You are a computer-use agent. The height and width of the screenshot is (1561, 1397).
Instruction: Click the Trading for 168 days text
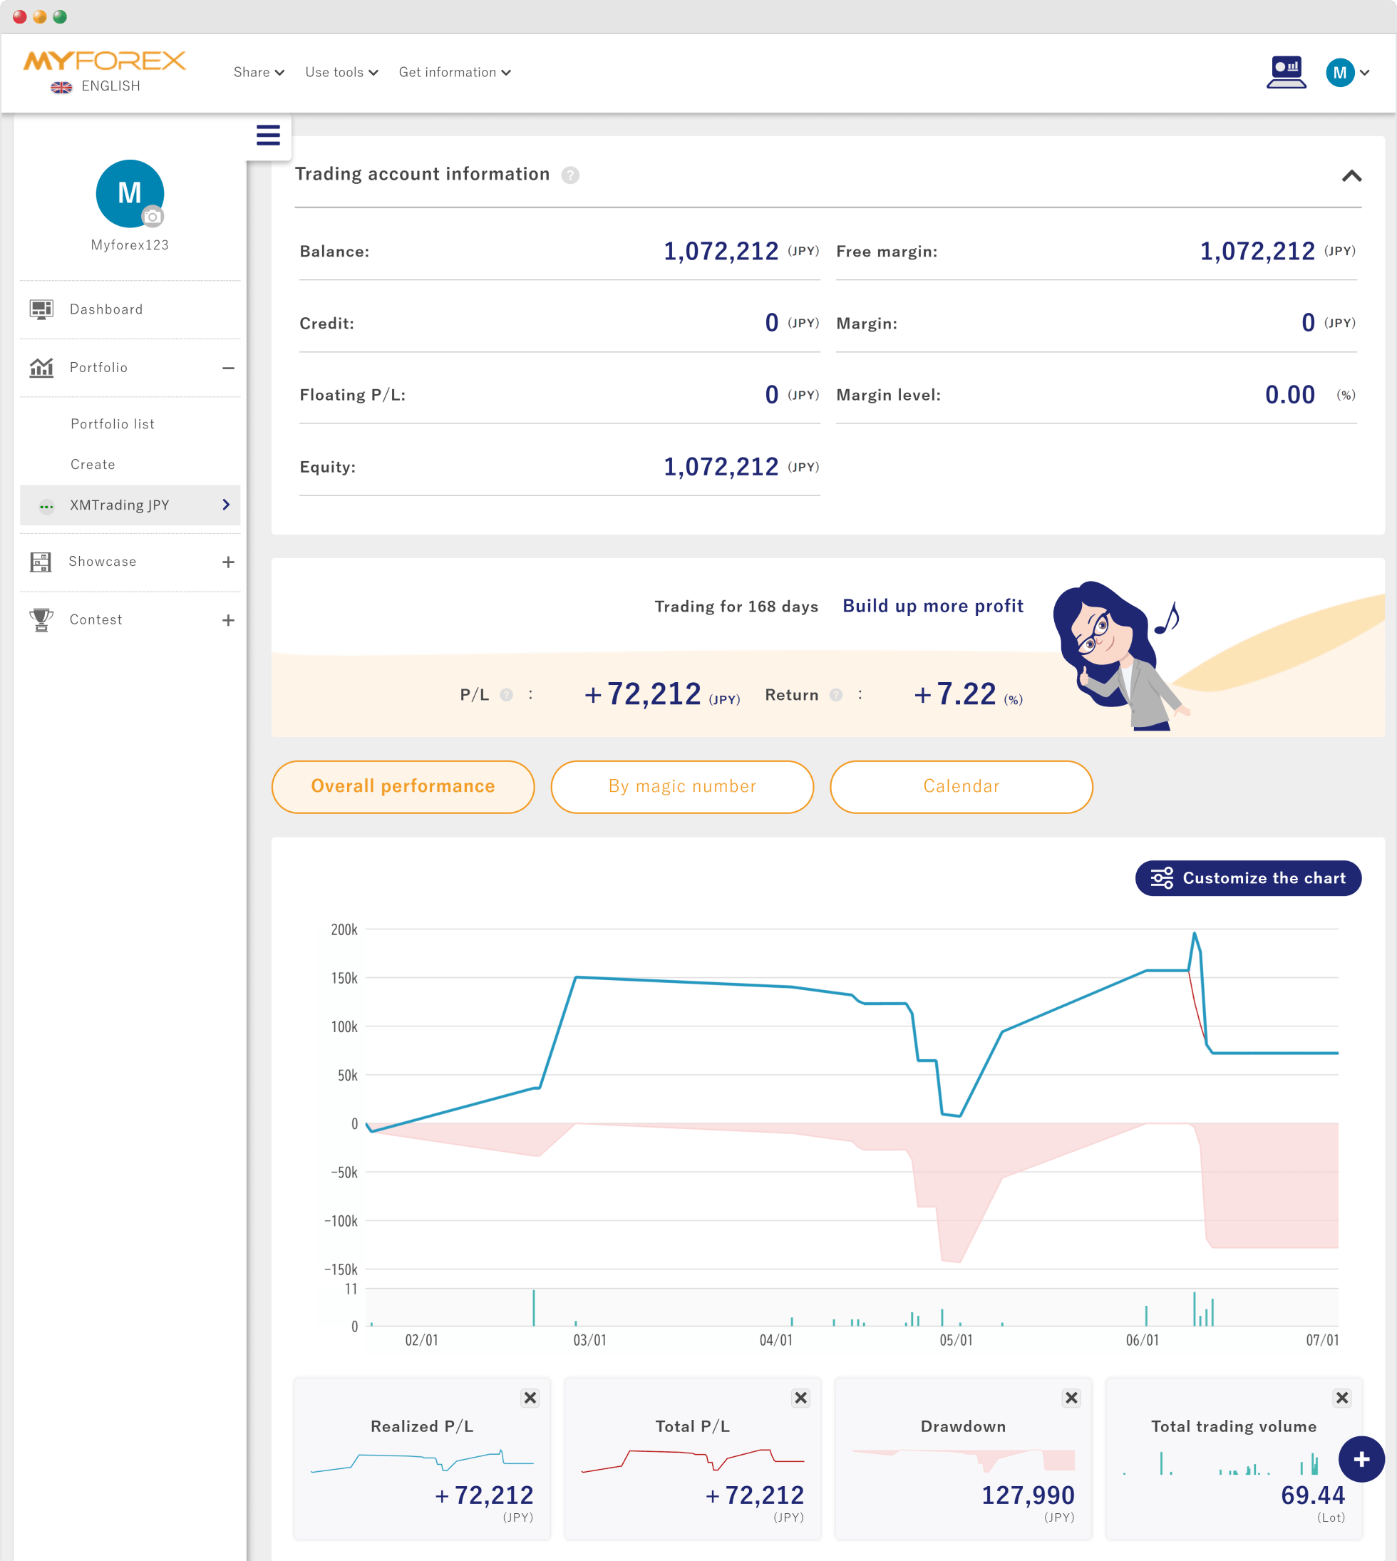(736, 607)
